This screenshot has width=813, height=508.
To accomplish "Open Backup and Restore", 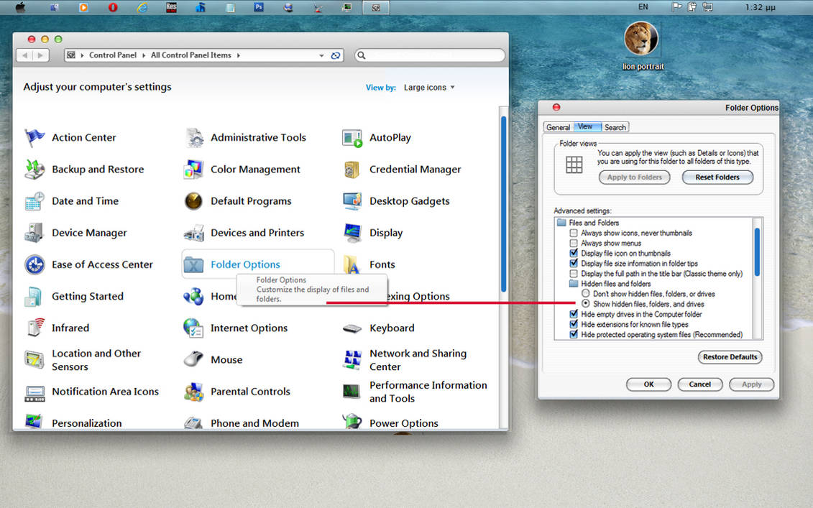I will coord(97,169).
